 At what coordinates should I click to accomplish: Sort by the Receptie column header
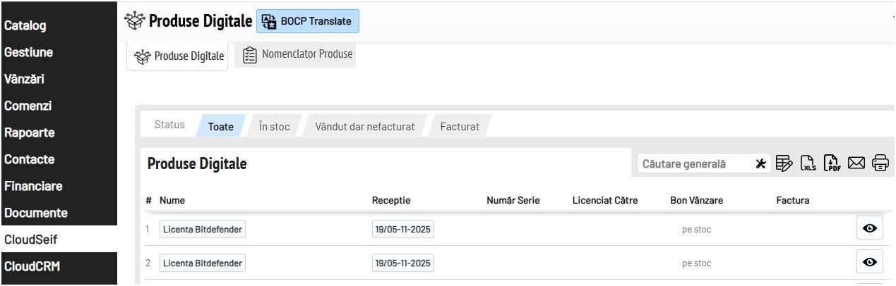click(390, 200)
